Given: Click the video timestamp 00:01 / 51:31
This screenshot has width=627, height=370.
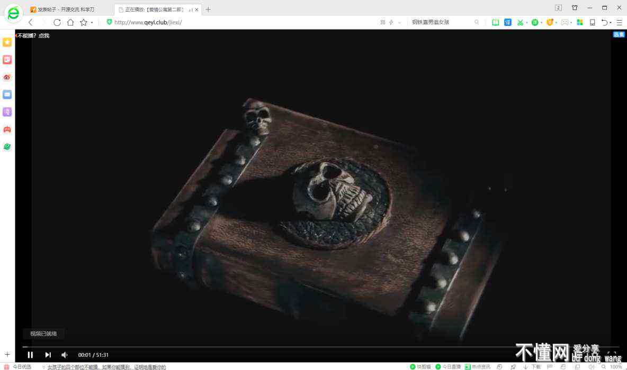Looking at the screenshot, I should click(93, 355).
